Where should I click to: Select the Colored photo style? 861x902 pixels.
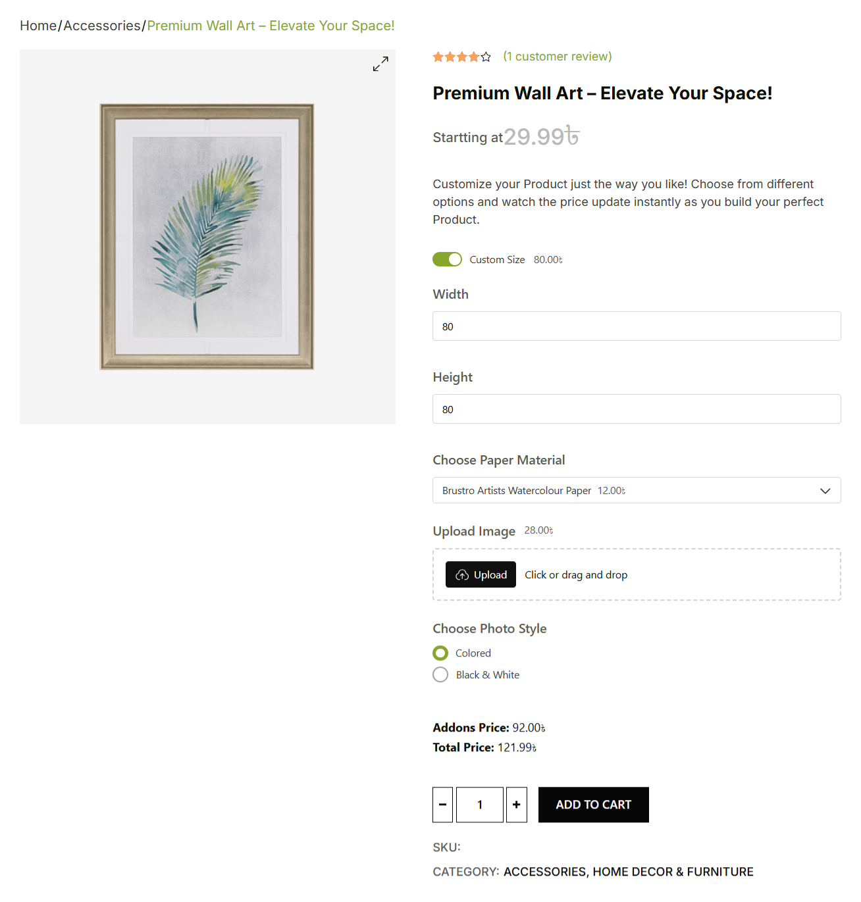[x=440, y=653]
